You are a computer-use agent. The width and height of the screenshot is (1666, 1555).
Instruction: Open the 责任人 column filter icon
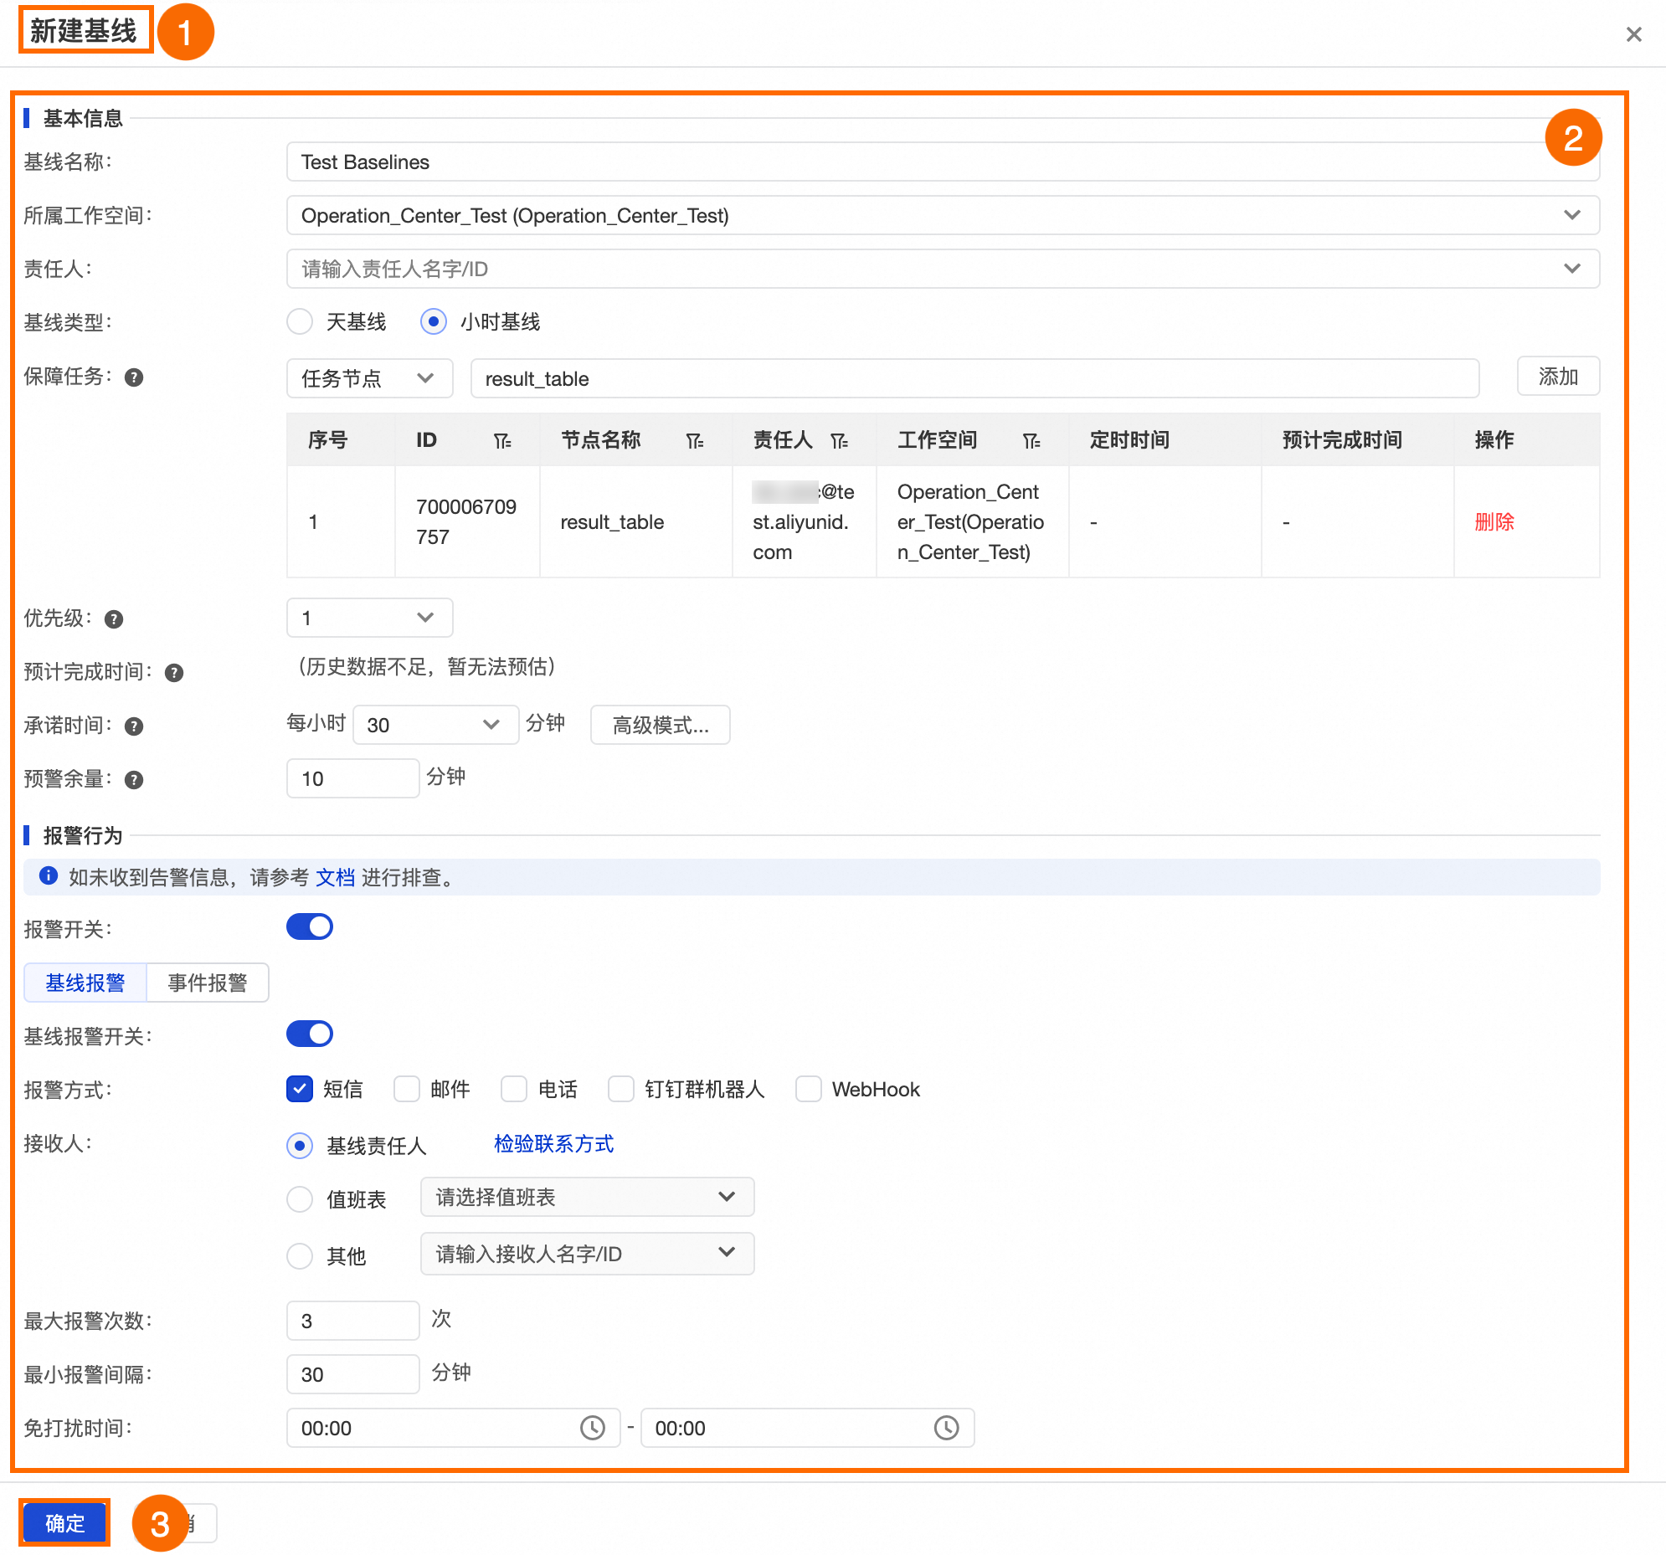coord(840,441)
